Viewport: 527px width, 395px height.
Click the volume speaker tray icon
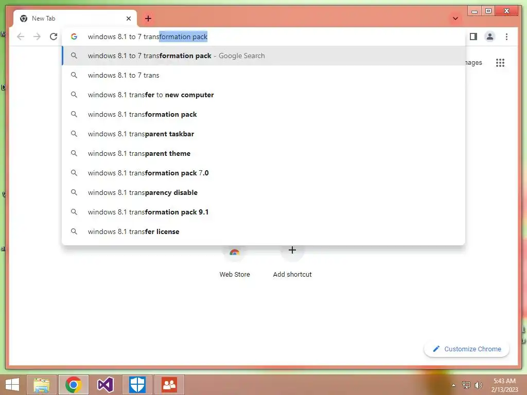pos(478,385)
